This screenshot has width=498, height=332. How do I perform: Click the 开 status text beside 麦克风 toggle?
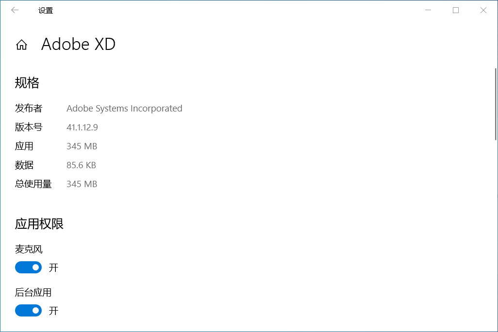53,268
